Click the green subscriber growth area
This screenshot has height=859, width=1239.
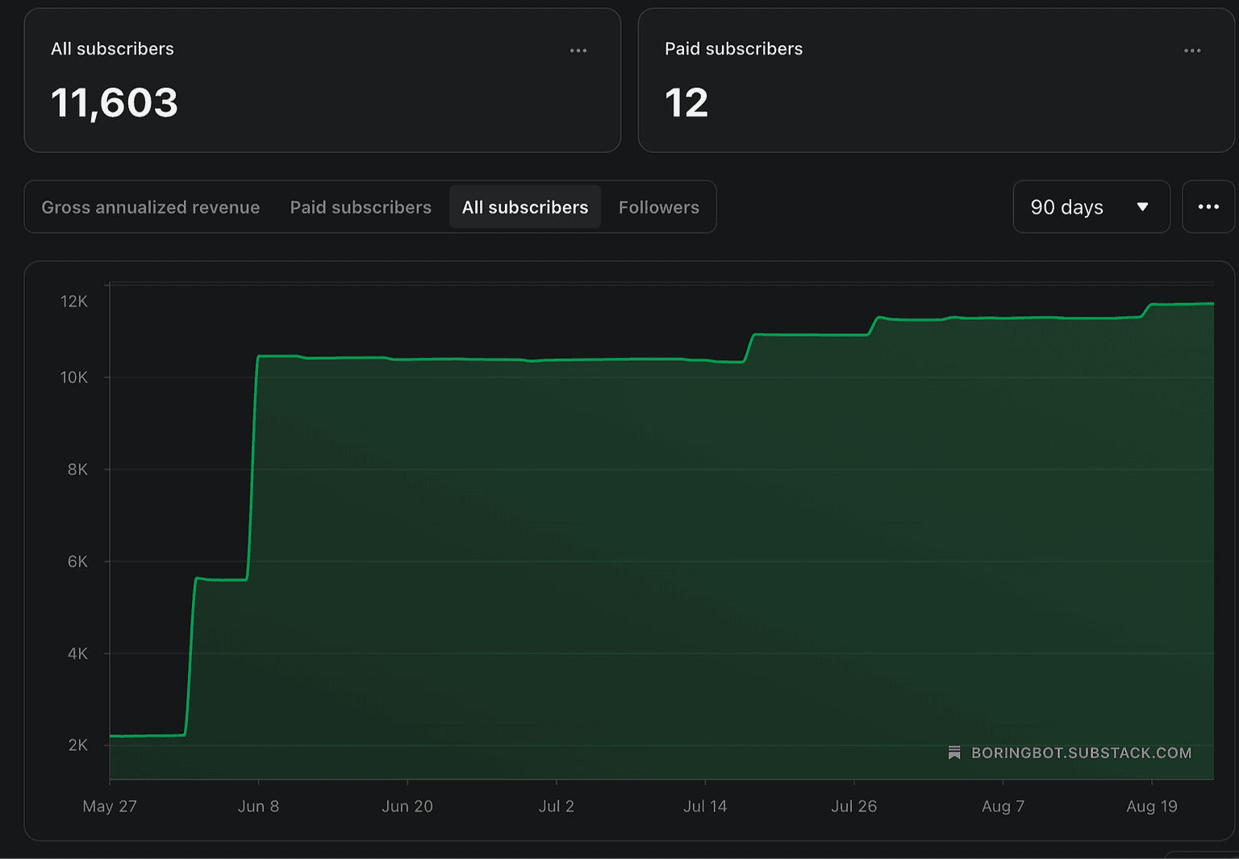tap(565, 564)
